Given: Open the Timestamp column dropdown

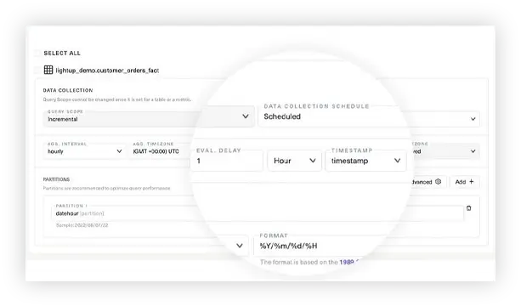Looking at the screenshot, I should click(x=365, y=161).
